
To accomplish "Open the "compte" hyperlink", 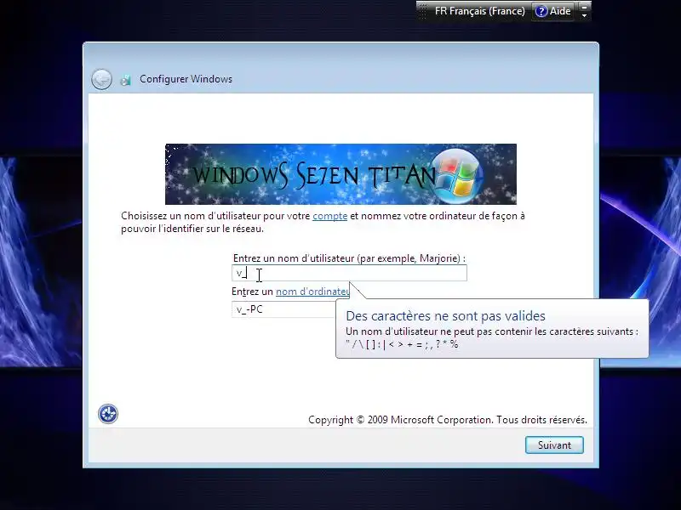I will [329, 216].
